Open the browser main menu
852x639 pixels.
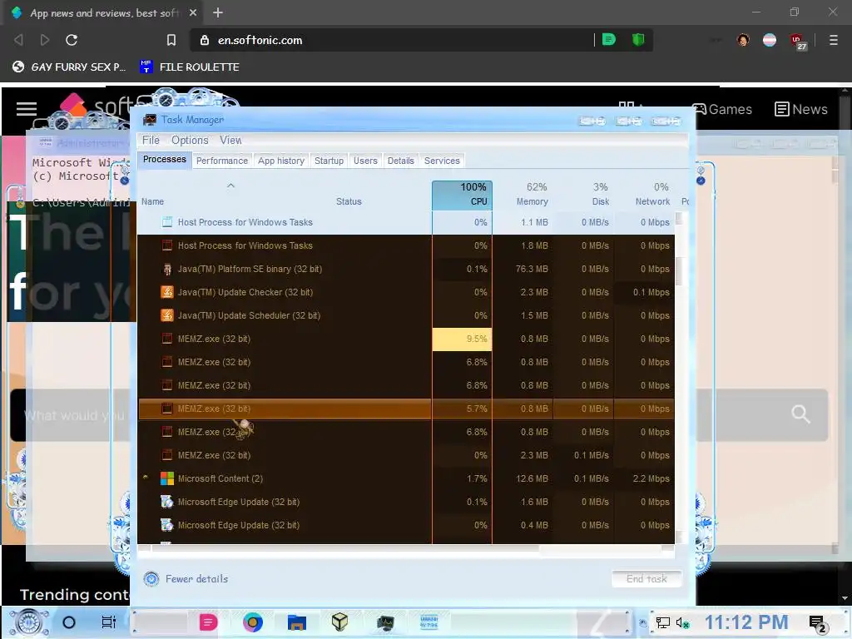pos(834,40)
